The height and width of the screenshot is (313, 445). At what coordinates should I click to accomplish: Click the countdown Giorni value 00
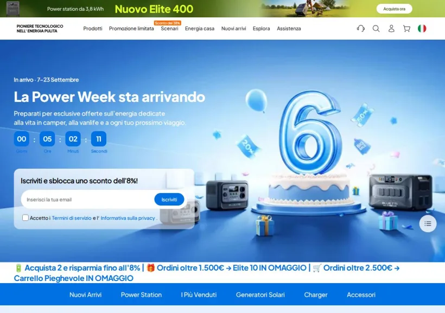[x=22, y=139]
